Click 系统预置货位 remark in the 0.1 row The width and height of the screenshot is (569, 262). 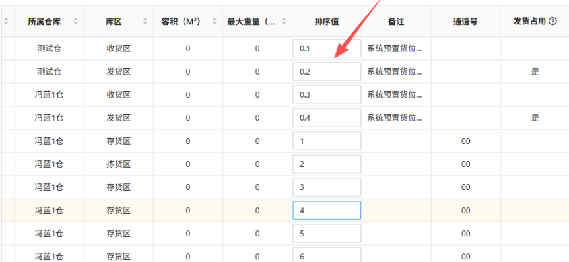[395, 48]
